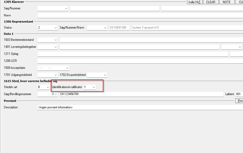Image resolution: width=243 pixels, height=153 pixels.
Task: Expand the Repræsentant Status dropdown
Action: pyautogui.click(x=55, y=28)
